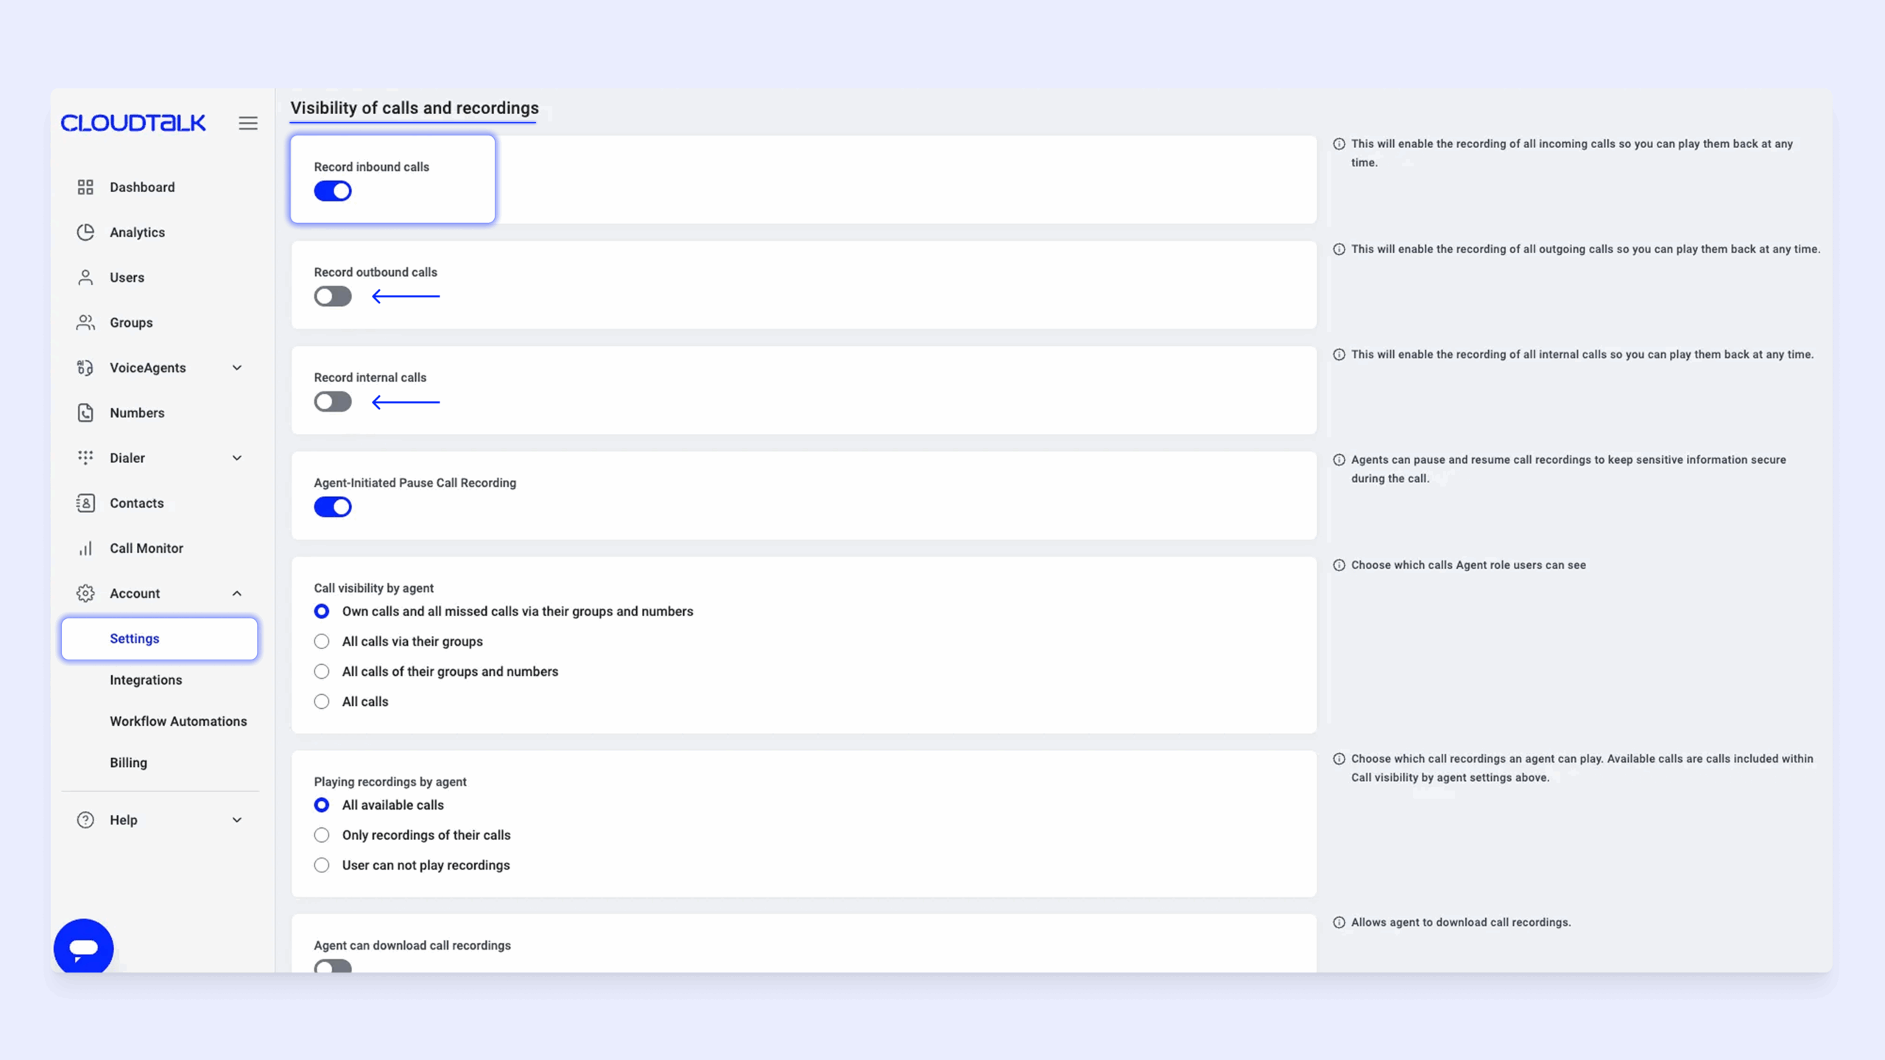Click the hamburger menu icon
The height and width of the screenshot is (1060, 1885).
click(x=248, y=123)
